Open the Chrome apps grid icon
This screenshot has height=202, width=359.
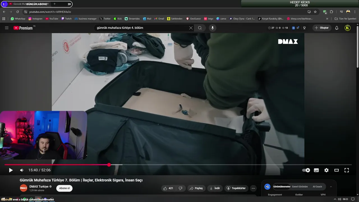4,19
